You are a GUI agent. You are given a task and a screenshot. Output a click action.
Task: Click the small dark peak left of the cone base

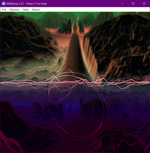59,62
